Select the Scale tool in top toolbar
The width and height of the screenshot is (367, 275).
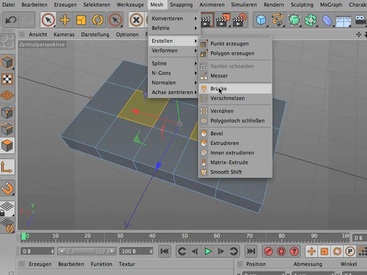point(81,20)
